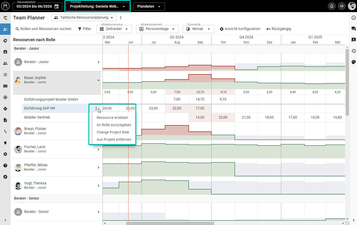Screen dimensions: 357x225
Task: Select Aus Projekt entfernen menu entry
Action: pos(114,139)
